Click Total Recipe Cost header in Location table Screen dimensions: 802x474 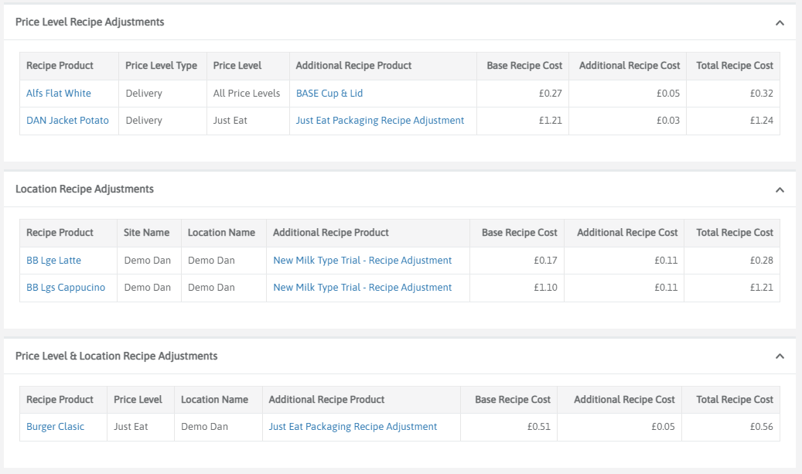pos(734,233)
